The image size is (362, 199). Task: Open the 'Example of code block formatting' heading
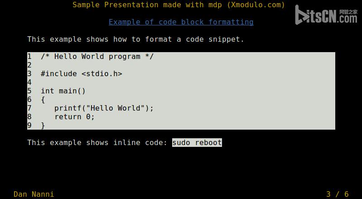(181, 22)
